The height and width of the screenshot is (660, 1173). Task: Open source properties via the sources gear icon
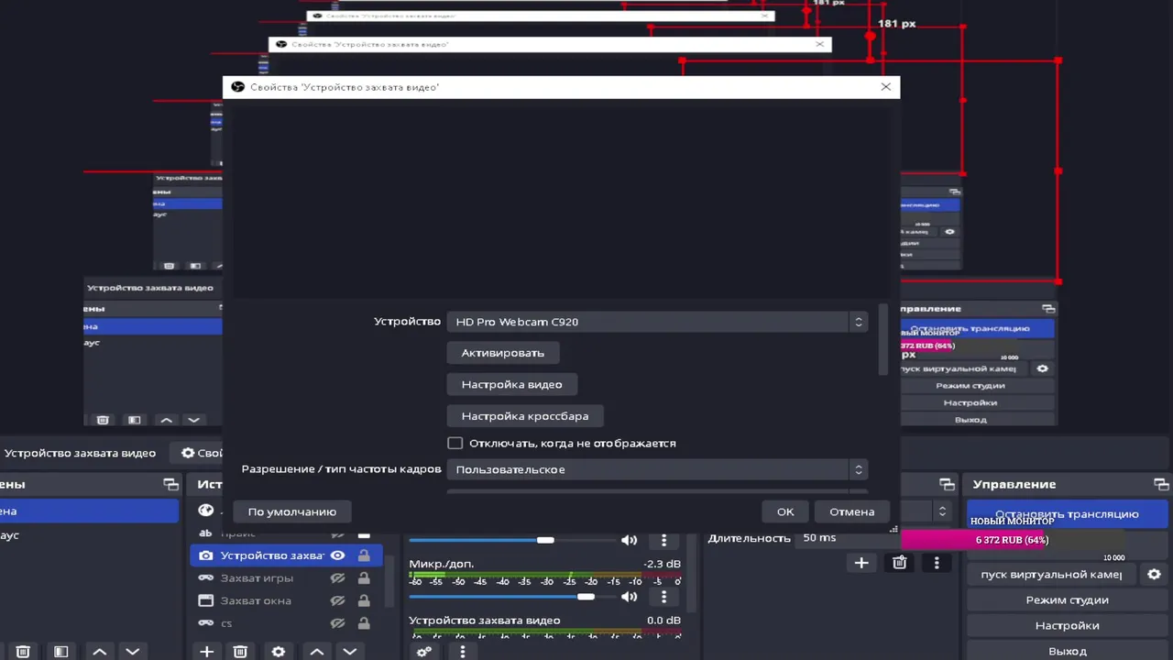tap(279, 652)
